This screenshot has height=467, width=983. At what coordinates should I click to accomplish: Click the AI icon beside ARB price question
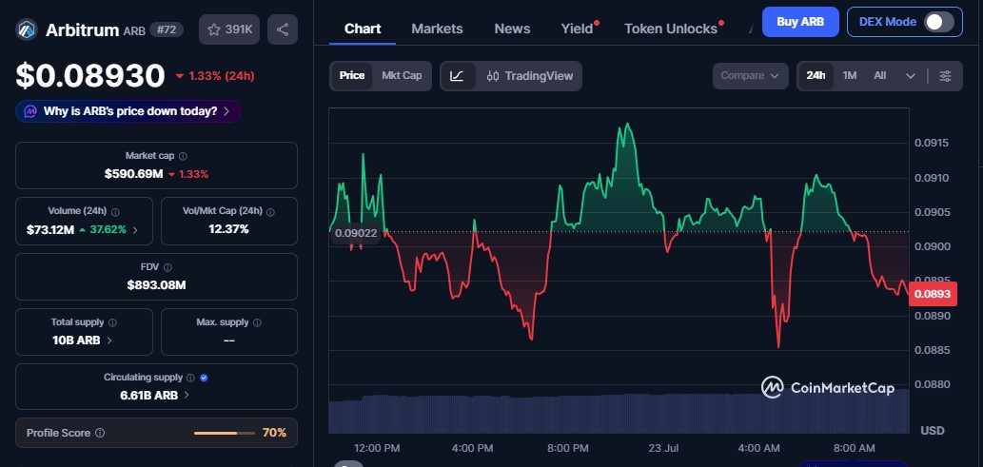30,111
